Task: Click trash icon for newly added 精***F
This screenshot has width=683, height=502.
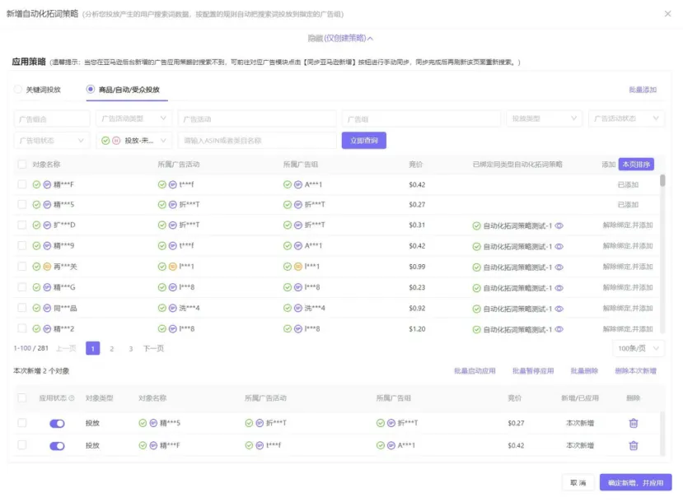Action: pos(634,445)
